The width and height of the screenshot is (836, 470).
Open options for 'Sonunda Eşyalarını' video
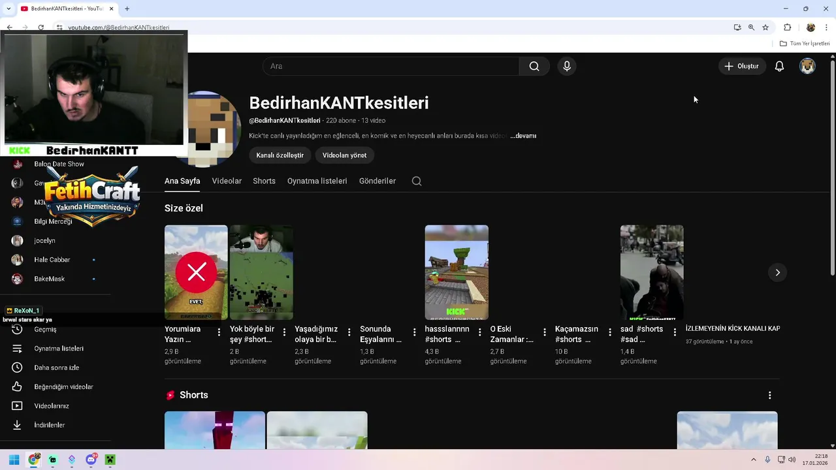[x=414, y=332]
